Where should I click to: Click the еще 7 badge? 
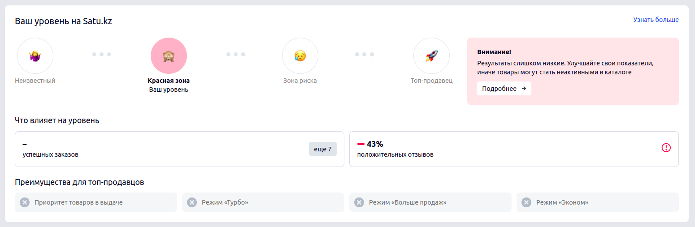[x=323, y=149]
